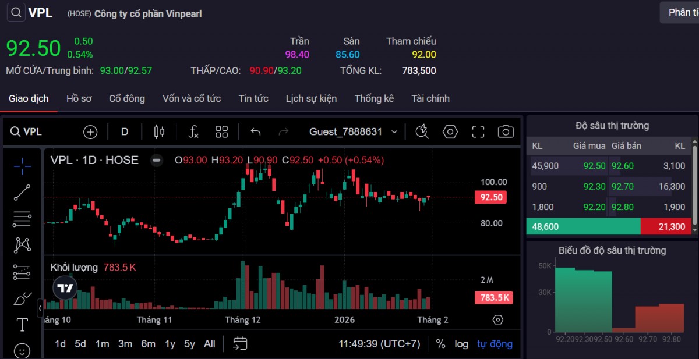Select the XABCD pattern tool
The height and width of the screenshot is (359, 699).
22,245
